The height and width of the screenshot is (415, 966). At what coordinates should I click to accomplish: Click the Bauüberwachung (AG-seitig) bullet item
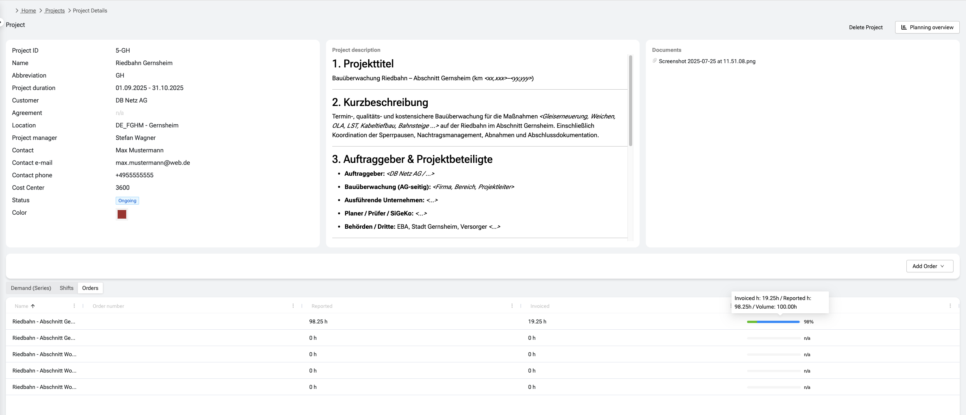[x=429, y=187]
